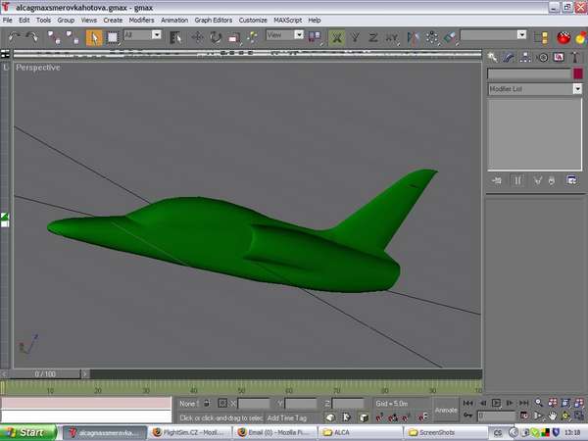Click the Redo arrow in the toolbar
Image resolution: width=588 pixels, height=441 pixels.
click(x=32, y=37)
